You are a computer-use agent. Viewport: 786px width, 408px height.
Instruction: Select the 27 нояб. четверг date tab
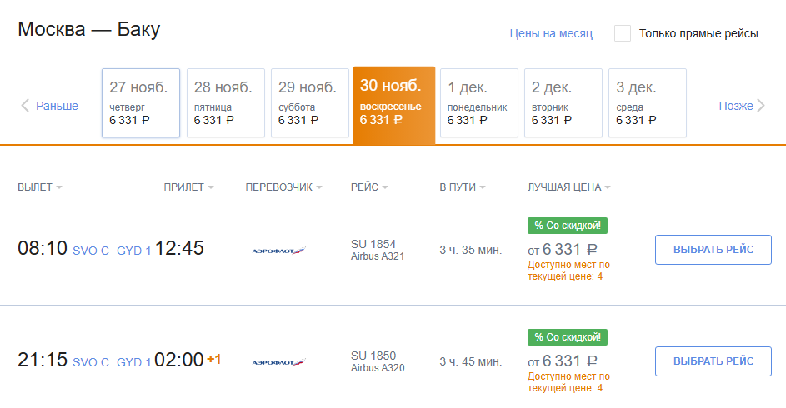coord(141,102)
